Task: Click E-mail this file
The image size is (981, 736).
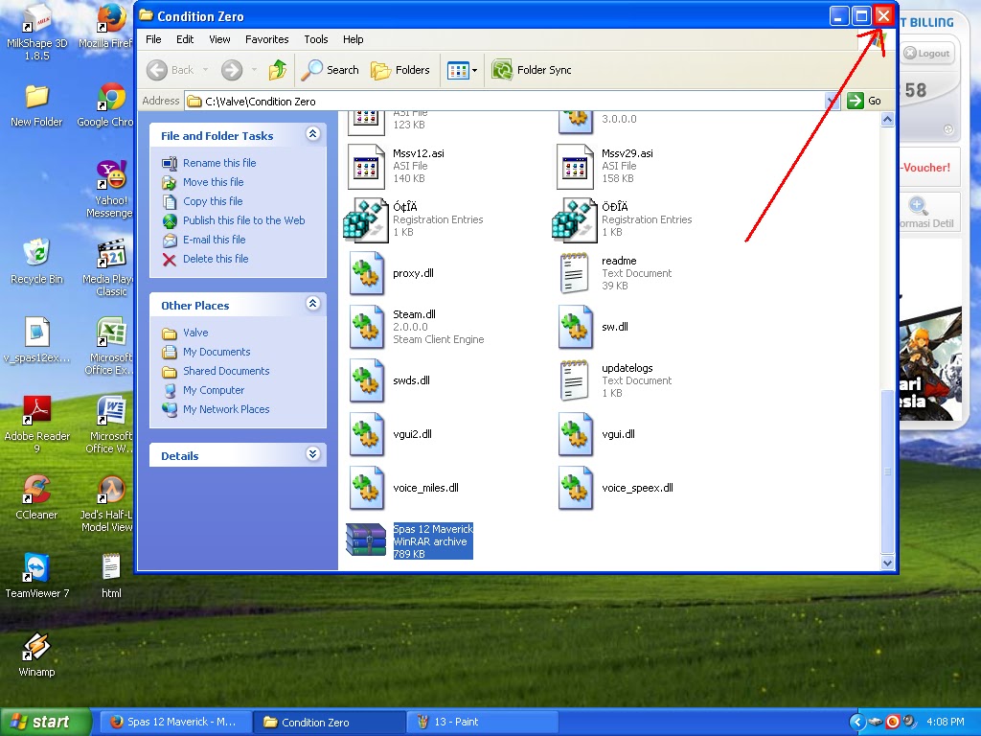Action: click(214, 240)
